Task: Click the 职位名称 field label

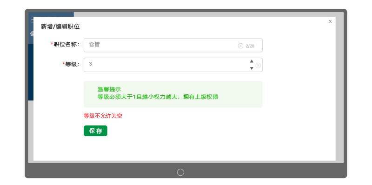Action: 65,44
